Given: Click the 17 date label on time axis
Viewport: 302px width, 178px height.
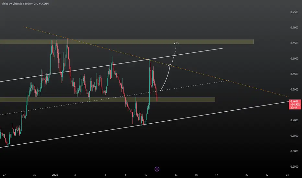Looking at the screenshot, I should pyautogui.click(x=216, y=175).
